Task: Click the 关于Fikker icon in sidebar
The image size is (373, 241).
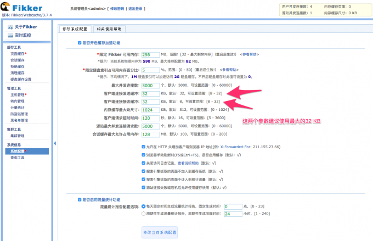Action: tap(11, 27)
